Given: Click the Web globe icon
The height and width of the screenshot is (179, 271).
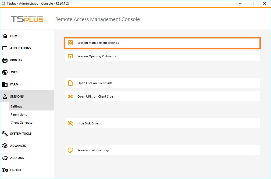Looking at the screenshot, I should click(5, 72).
